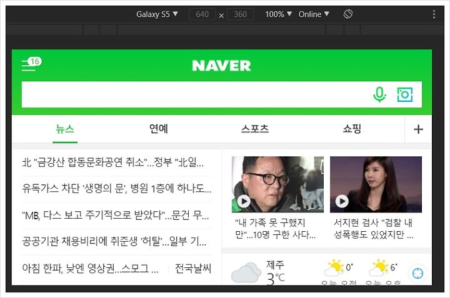Tap the green microphone voice search icon
This screenshot has height=298, width=450.
[x=379, y=94]
